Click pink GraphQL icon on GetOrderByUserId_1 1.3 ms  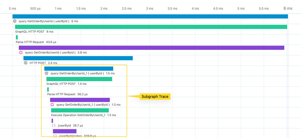pos(52,105)
